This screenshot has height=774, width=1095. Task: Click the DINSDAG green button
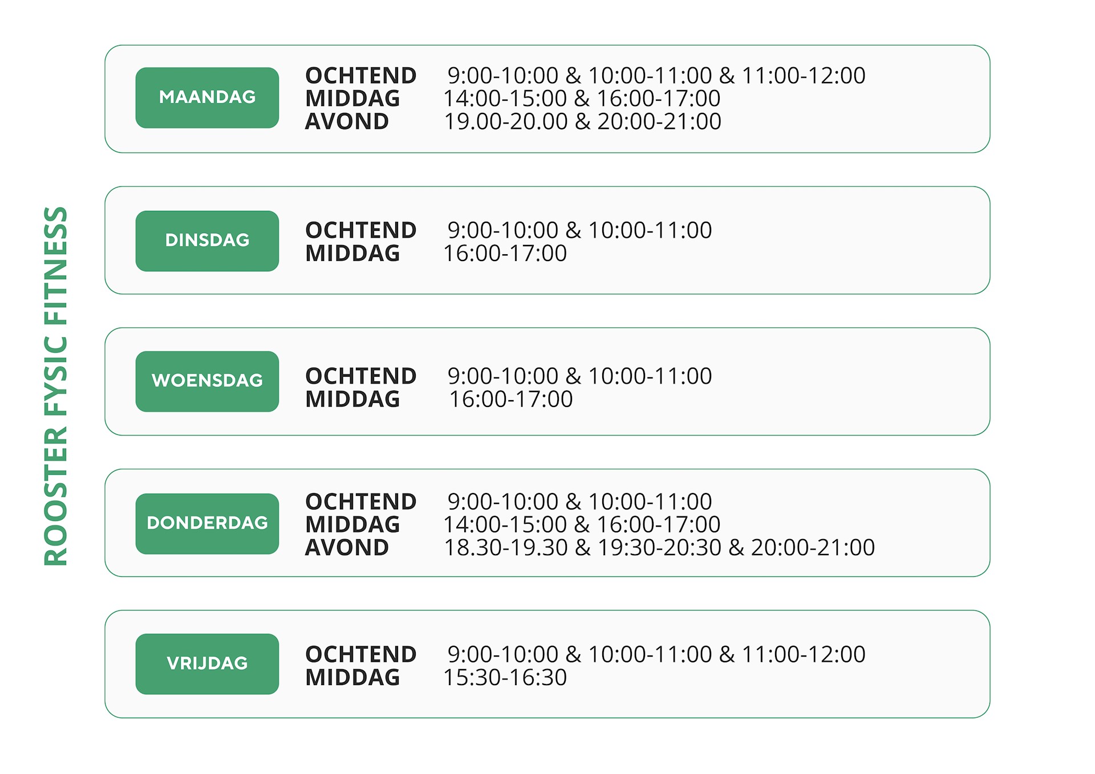(x=207, y=241)
